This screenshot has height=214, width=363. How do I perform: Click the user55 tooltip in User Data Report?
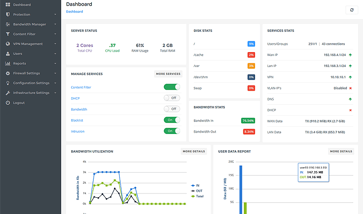[x=314, y=172]
